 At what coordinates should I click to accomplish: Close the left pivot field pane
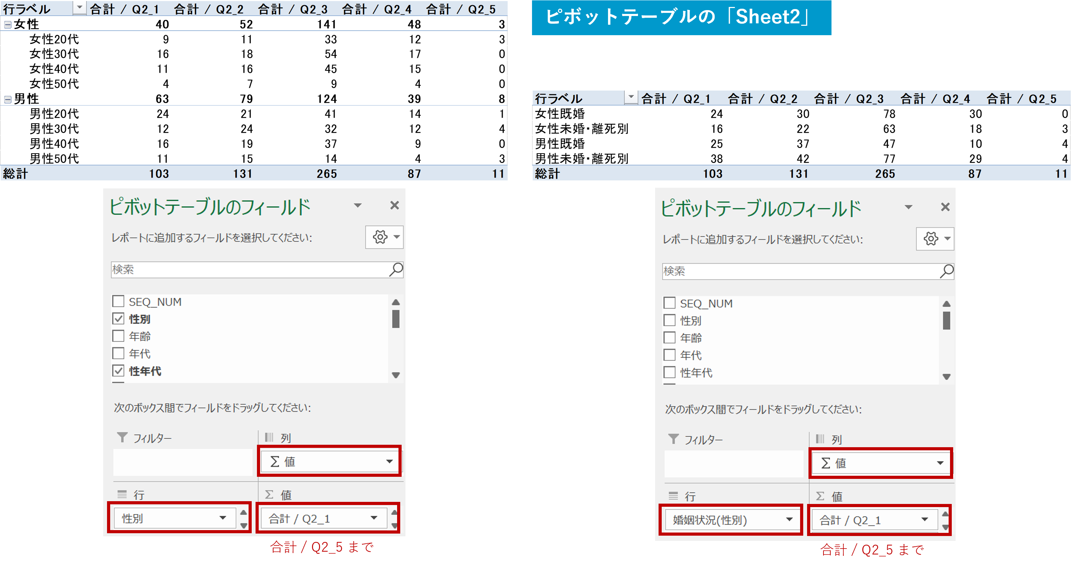[395, 205]
